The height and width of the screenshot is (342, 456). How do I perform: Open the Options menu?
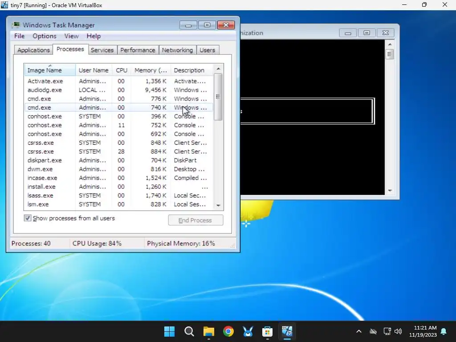click(45, 36)
